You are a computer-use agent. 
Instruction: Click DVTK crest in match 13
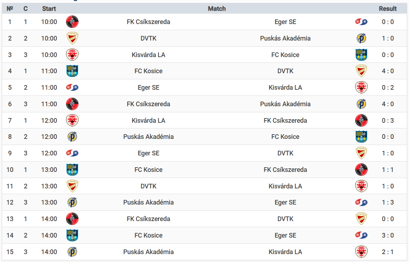tap(361, 219)
